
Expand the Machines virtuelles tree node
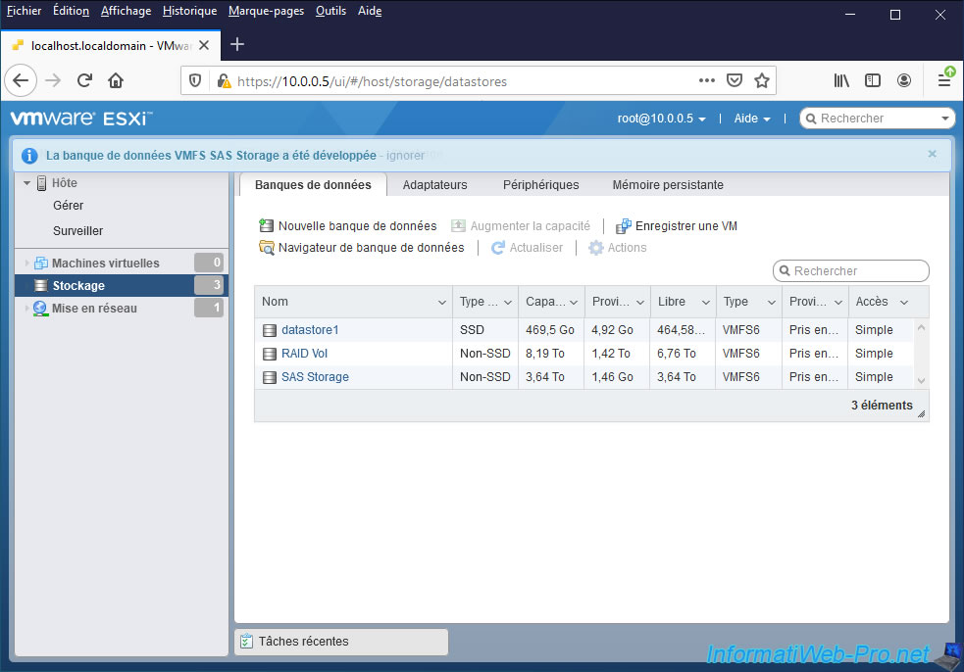26,264
